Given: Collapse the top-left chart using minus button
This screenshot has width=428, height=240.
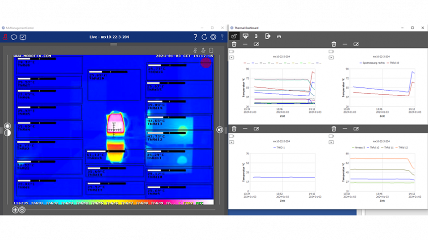Looking at the screenshot, I should [x=245, y=44].
